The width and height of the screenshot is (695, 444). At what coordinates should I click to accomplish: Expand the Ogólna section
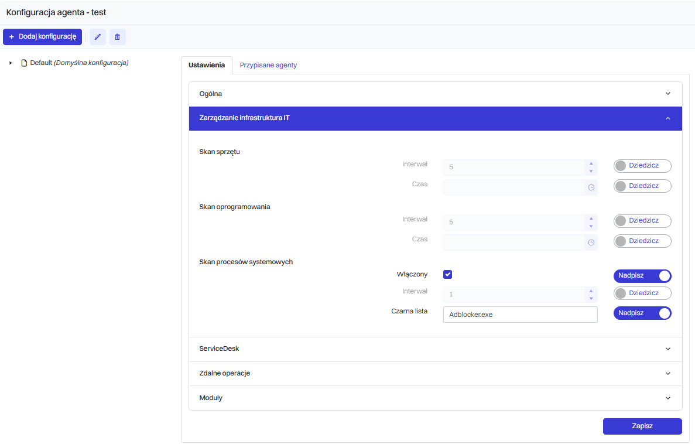(435, 94)
